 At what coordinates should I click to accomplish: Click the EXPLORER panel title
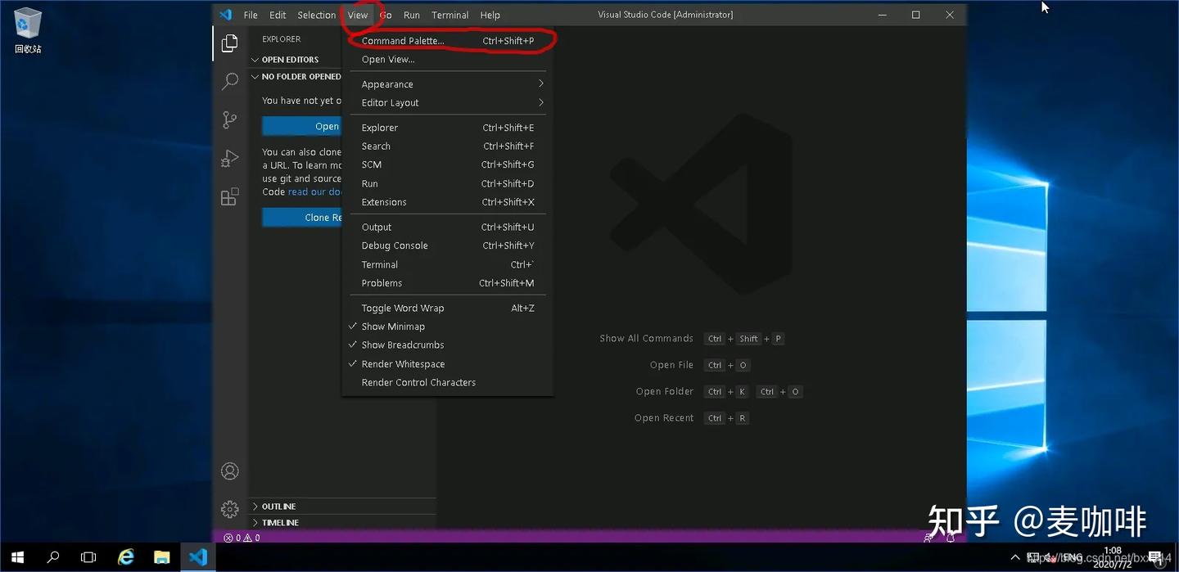[281, 39]
